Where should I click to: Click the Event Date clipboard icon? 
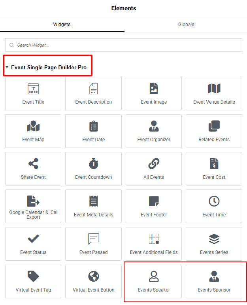click(x=94, y=126)
